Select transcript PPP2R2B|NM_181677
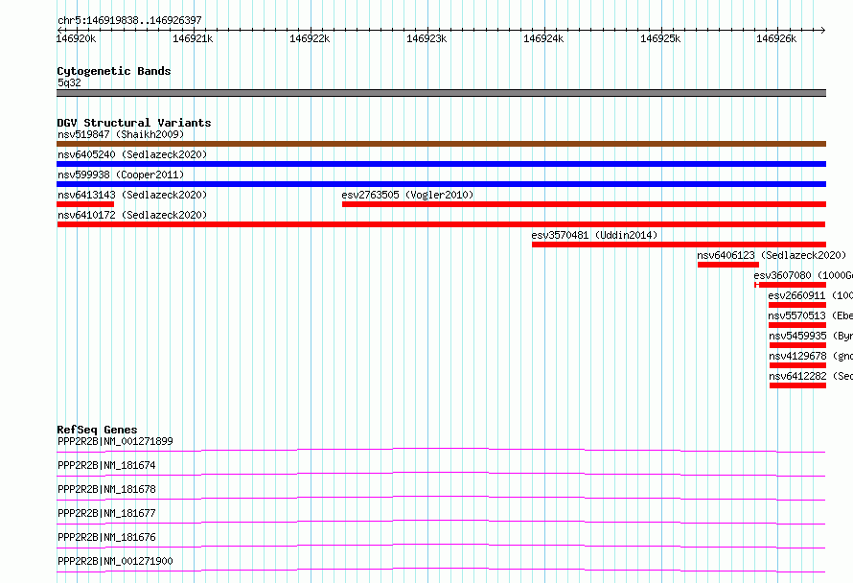853x583 pixels. click(x=106, y=513)
